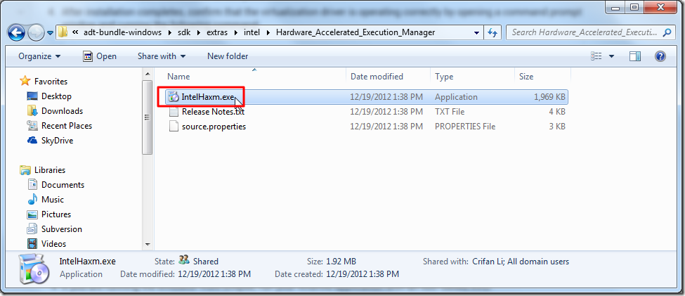Viewport: 685px width, 296px height.
Task: Click 'Crifan Li; All domain users' text
Action: coord(521,262)
